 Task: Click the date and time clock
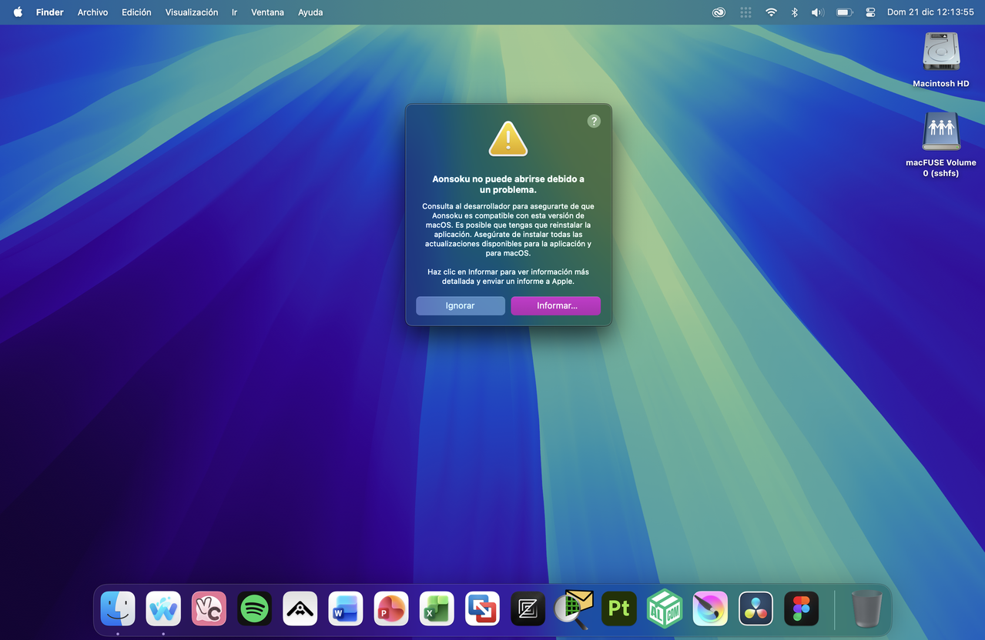(x=930, y=12)
